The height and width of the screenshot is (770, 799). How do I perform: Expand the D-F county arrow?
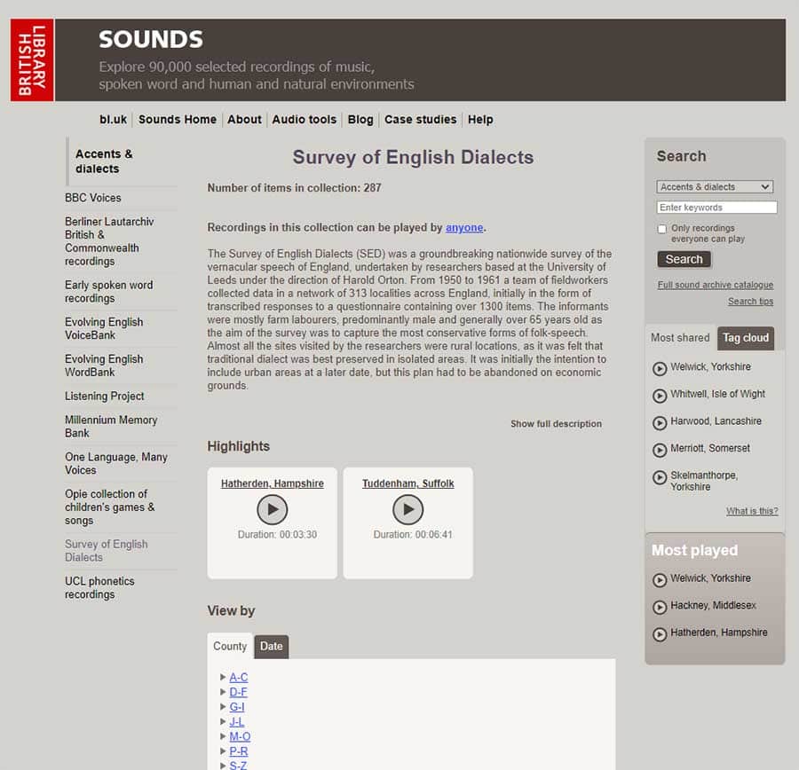coord(223,692)
